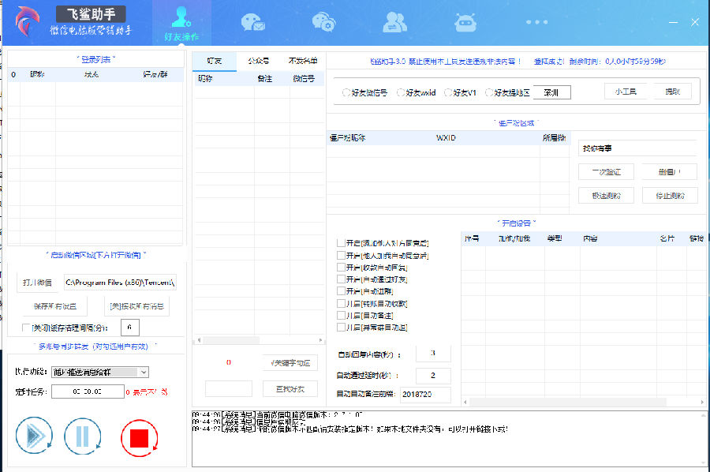Open the robot icon module
Screen dimensions: 710x472
point(465,23)
